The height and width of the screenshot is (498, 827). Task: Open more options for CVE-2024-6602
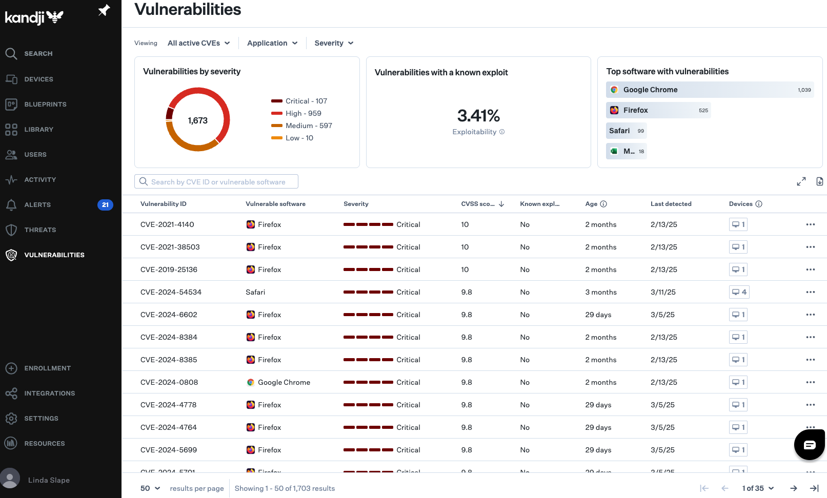[x=810, y=315]
